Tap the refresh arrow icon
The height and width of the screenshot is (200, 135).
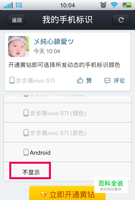tap(121, 20)
